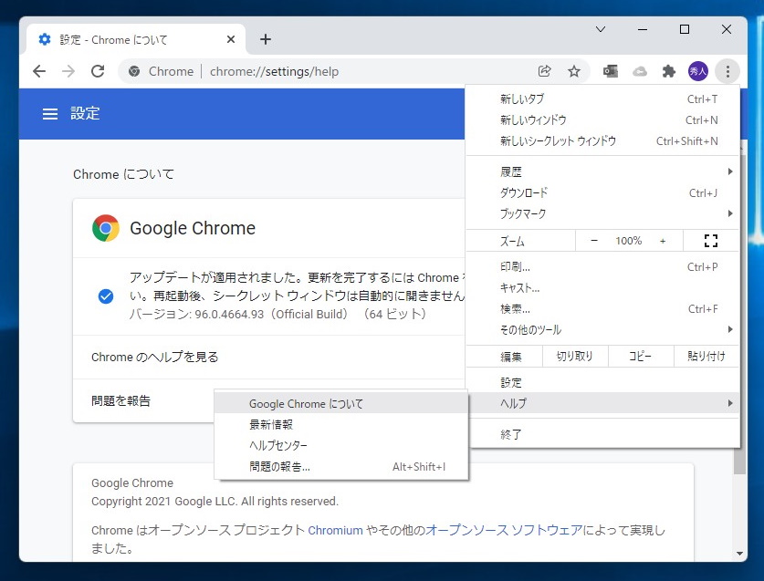Image resolution: width=764 pixels, height=581 pixels.
Task: Open the Extensions puzzle piece icon
Action: tap(669, 70)
